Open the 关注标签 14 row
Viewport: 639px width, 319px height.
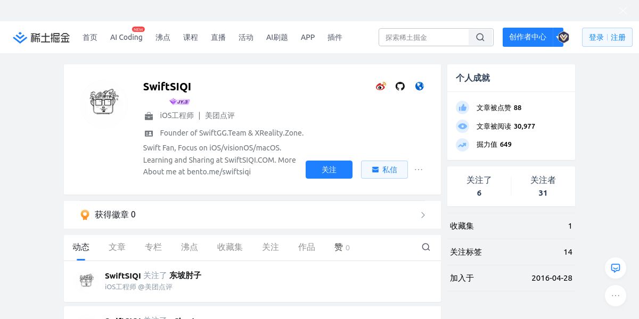(511, 252)
